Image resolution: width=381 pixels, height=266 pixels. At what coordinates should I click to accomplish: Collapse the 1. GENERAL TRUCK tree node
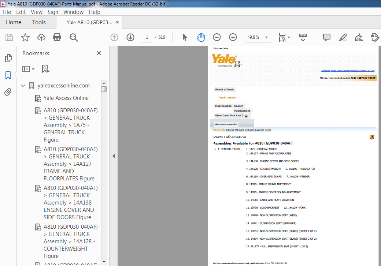coord(215,149)
